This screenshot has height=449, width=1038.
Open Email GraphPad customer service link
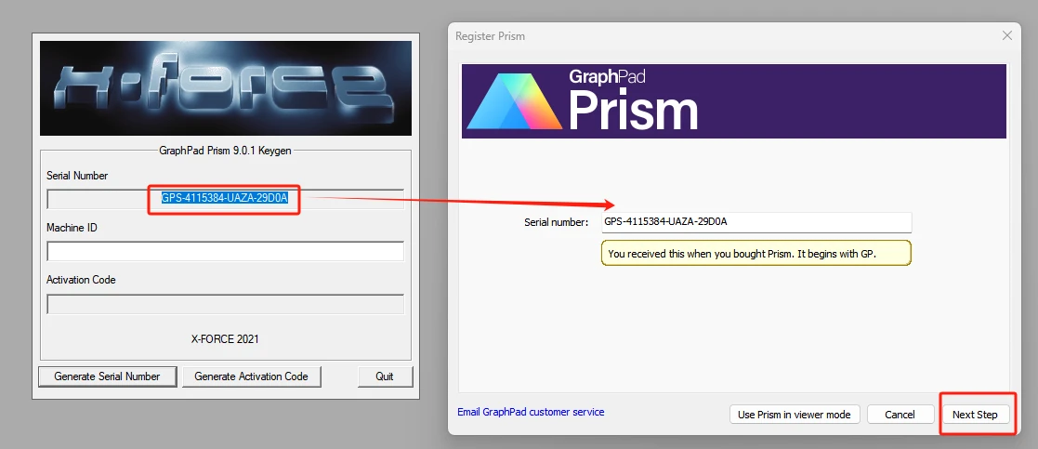pos(531,412)
